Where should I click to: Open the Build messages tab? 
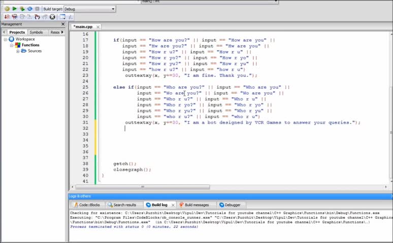pyautogui.click(x=194, y=205)
